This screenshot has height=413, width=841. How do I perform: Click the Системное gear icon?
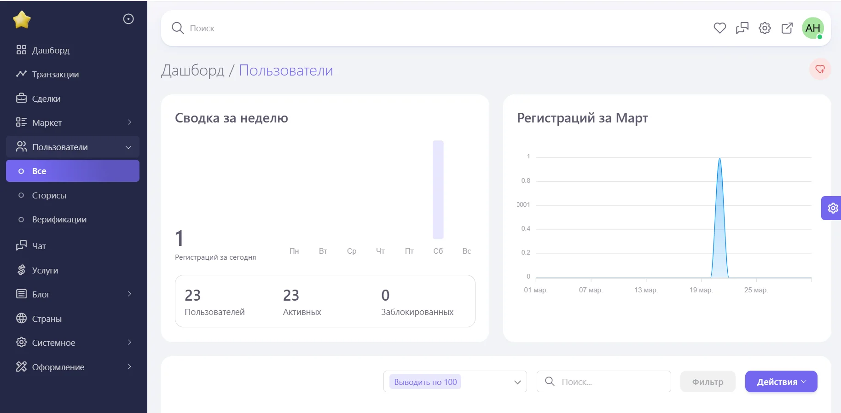tap(21, 342)
